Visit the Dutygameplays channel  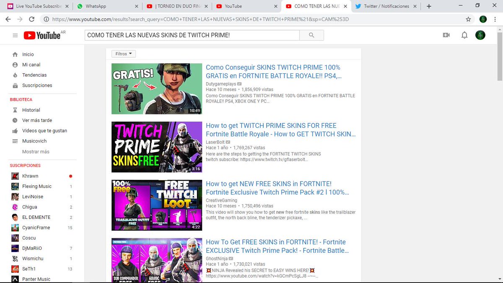pyautogui.click(x=221, y=84)
